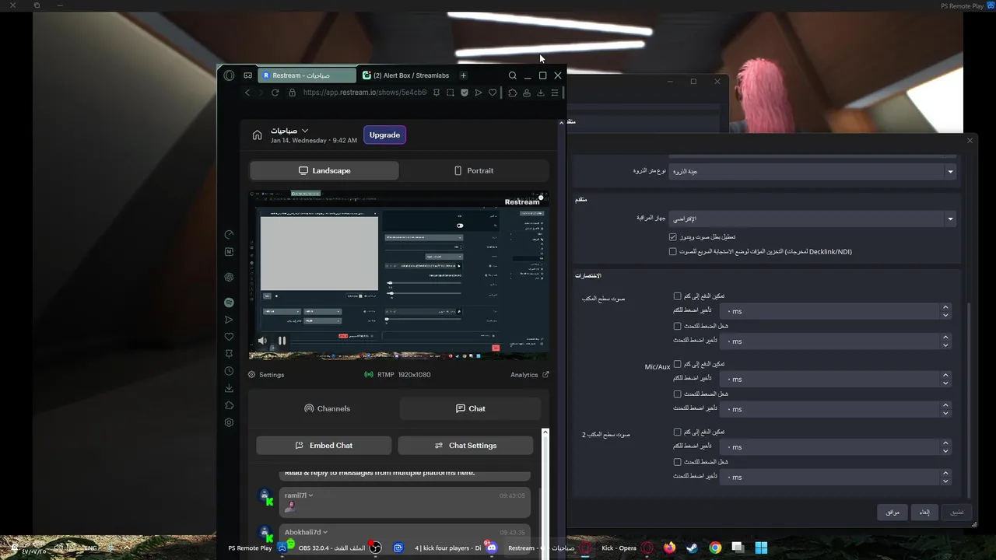Open Spotify in Opera sidebar
996x560 pixels.
coord(229,303)
